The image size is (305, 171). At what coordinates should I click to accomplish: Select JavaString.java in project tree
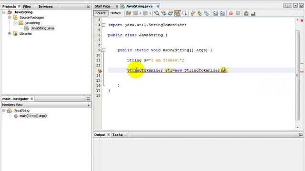coord(42,28)
